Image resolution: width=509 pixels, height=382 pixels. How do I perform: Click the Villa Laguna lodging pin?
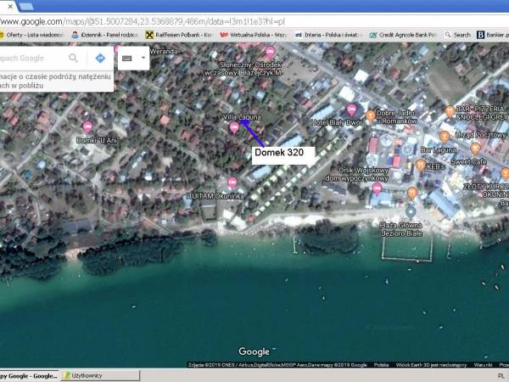click(234, 127)
